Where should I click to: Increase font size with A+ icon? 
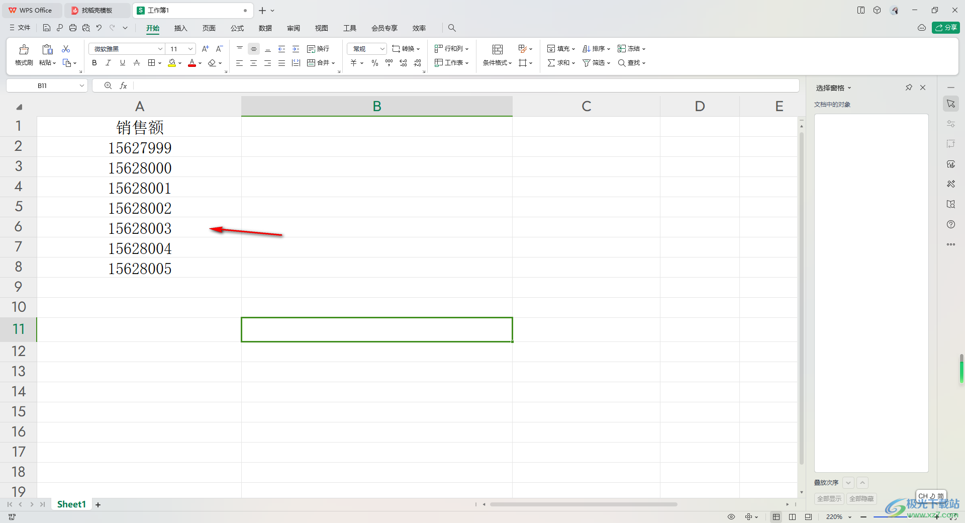[205, 49]
